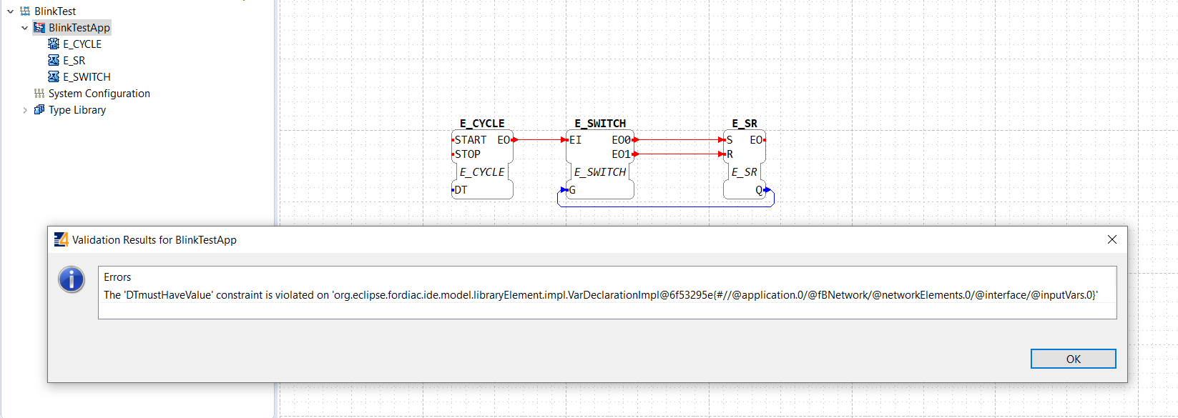Image resolution: width=1178 pixels, height=418 pixels.
Task: Open System Configuration tree item
Action: (99, 94)
